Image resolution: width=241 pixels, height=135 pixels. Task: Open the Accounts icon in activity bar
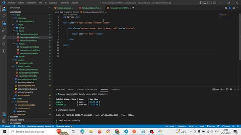[x=4, y=114]
